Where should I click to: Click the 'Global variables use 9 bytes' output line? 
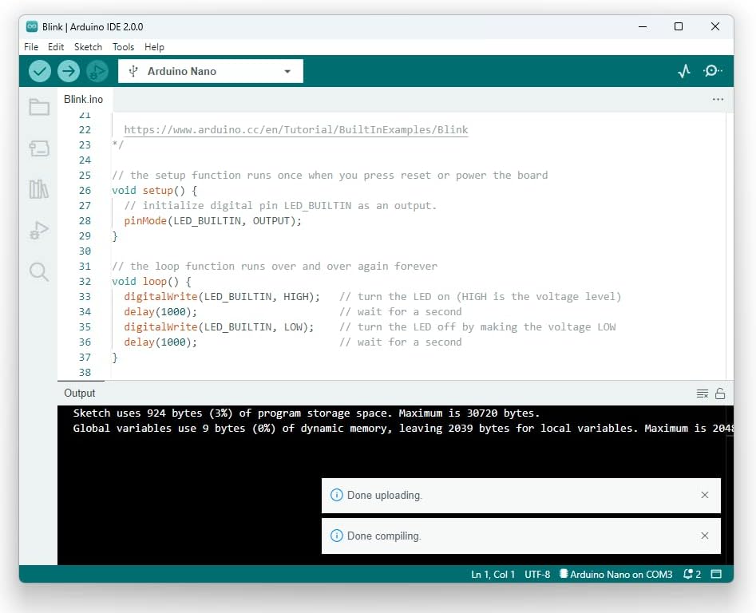[x=403, y=429]
